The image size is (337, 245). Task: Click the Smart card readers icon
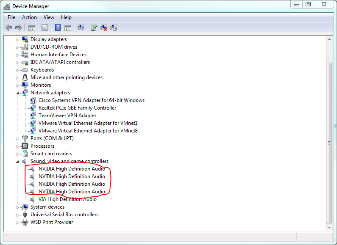click(x=25, y=154)
